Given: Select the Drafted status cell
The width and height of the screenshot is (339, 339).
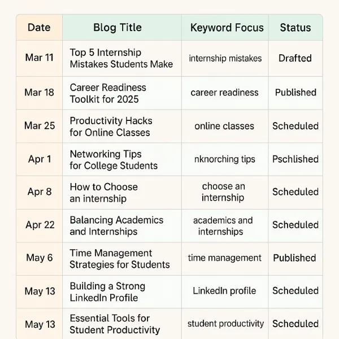Looking at the screenshot, I should pos(295,58).
